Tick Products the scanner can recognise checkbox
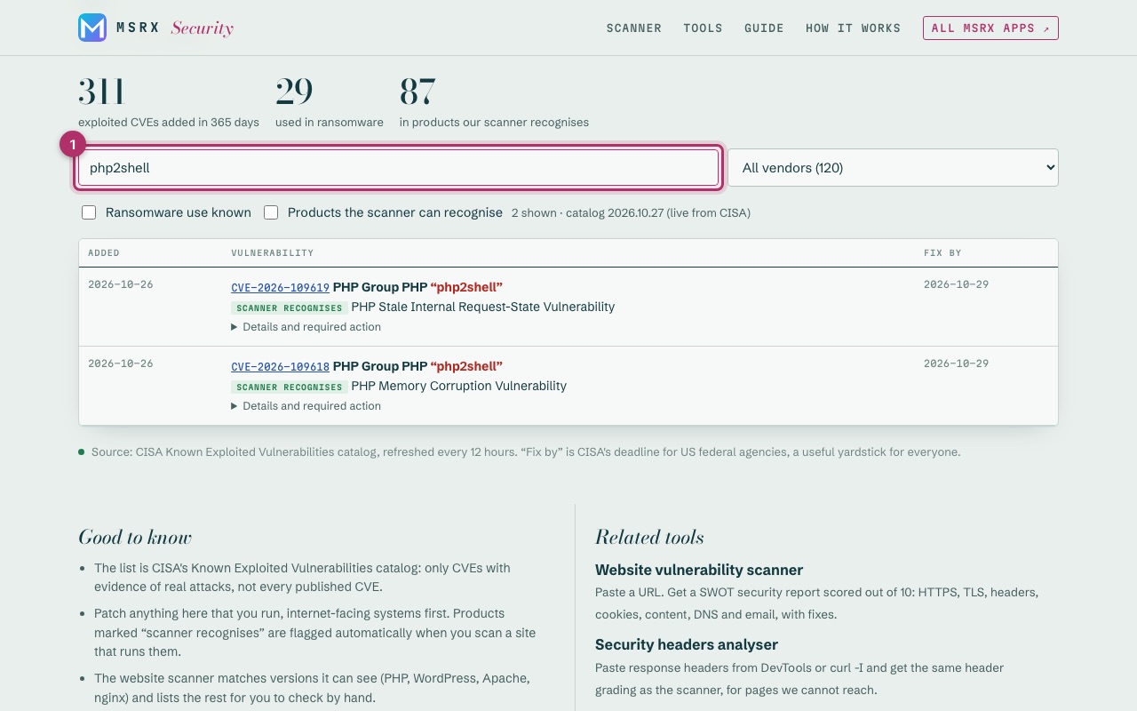This screenshot has height=711, width=1137. 271,212
